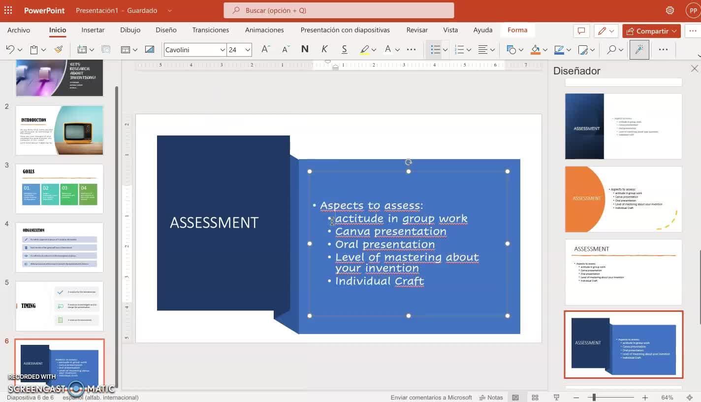Show more ribbon commands after the Designer icon
The height and width of the screenshot is (402, 701).
tap(663, 49)
